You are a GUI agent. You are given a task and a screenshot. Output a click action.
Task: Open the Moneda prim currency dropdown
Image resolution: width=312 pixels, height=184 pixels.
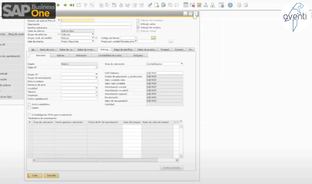click(x=136, y=41)
